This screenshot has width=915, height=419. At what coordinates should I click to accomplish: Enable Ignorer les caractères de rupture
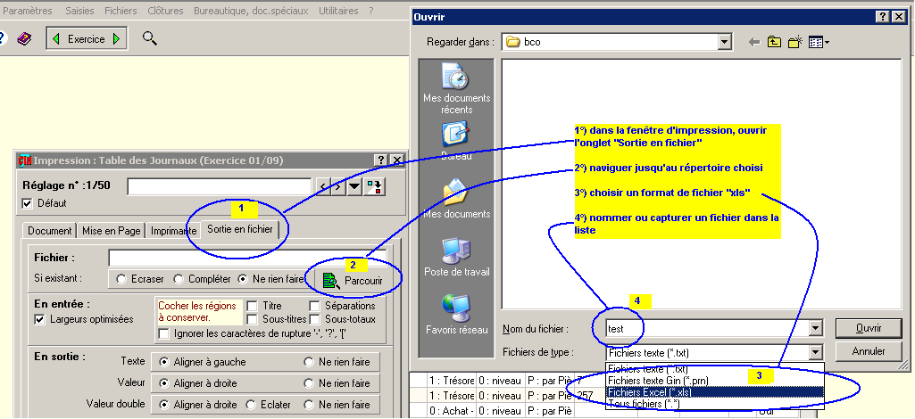[164, 334]
